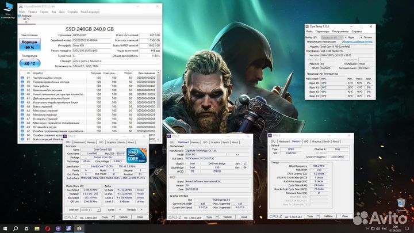
Task: Open the Сервис menu in CrystalDiskInfo
Action: click(x=44, y=12)
